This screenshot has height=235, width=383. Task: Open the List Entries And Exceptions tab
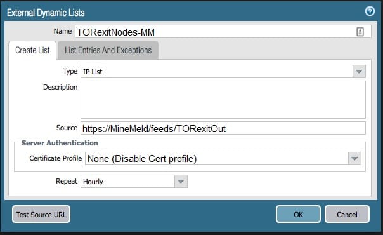108,50
